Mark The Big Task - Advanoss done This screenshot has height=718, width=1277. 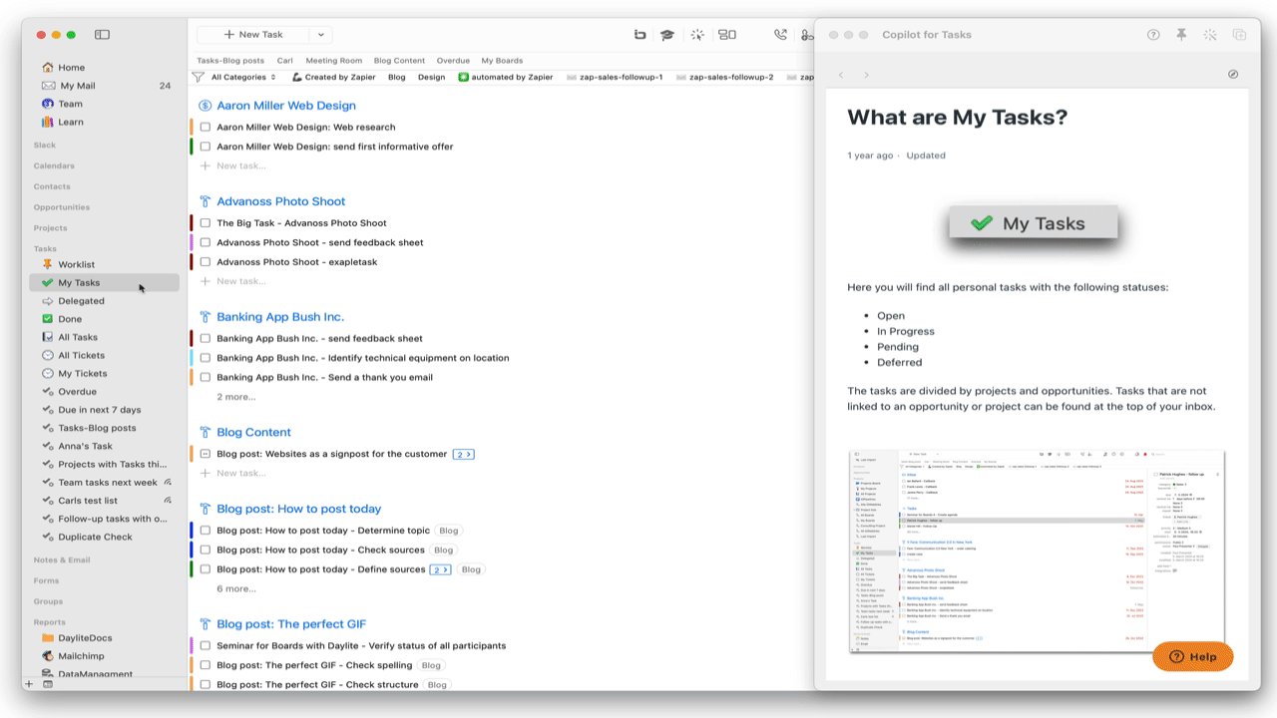tap(206, 223)
